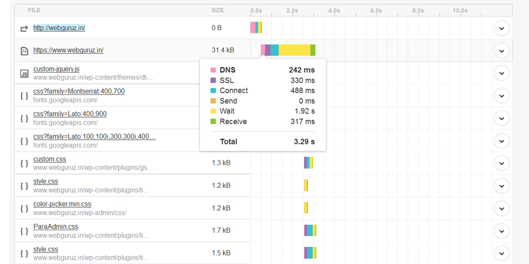Open the chevron for the ParaAdmin.css row
The width and height of the screenshot is (529, 264).
501,231
